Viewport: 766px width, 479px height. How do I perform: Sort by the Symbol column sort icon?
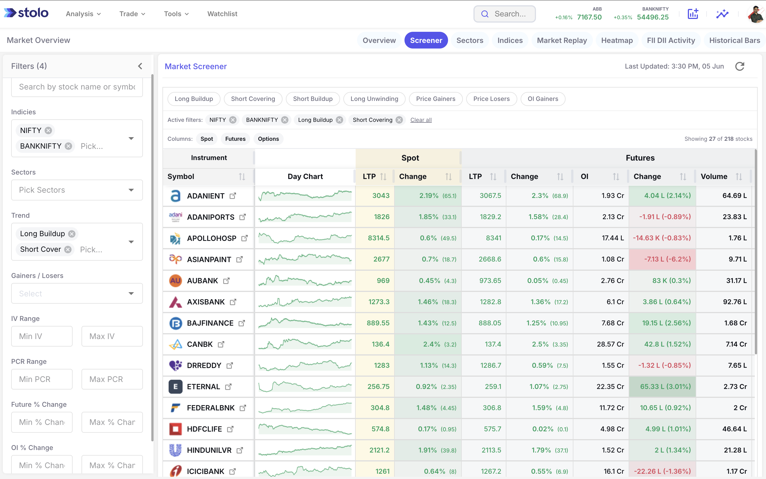[x=242, y=176]
